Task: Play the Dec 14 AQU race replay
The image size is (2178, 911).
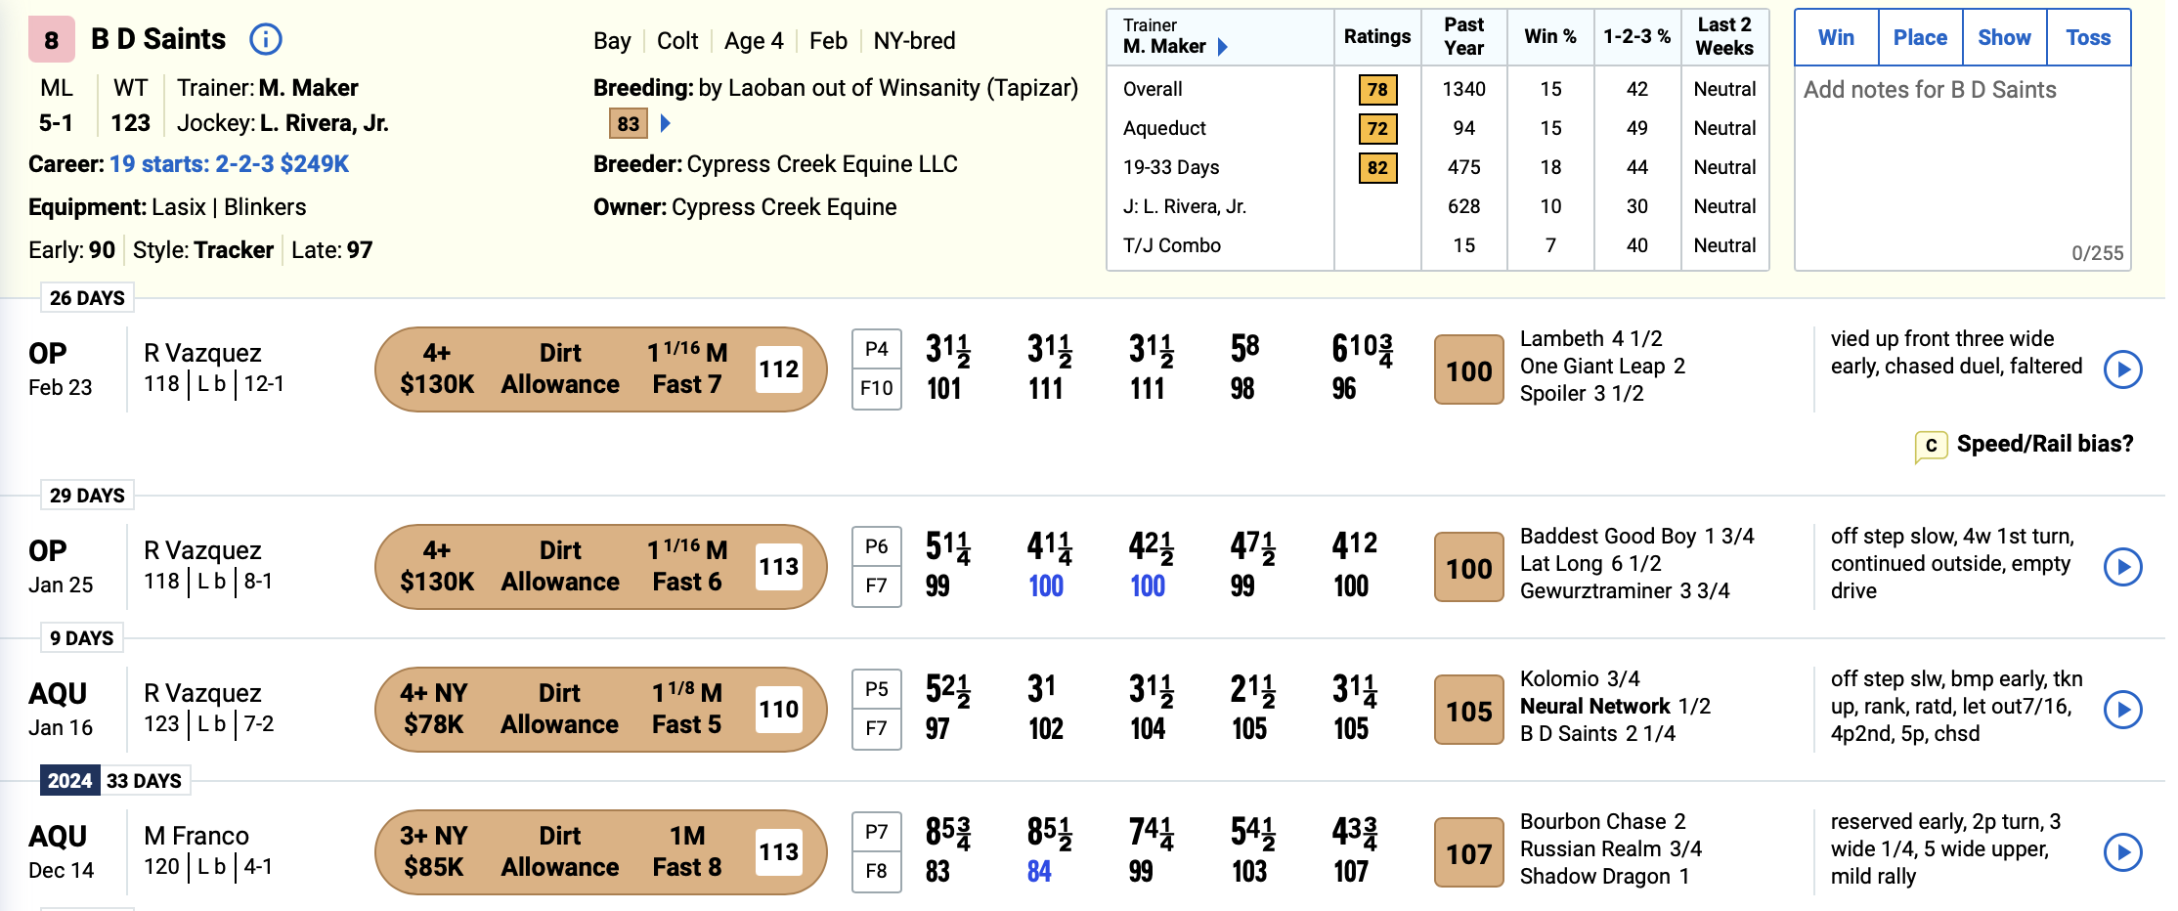Action: pos(2122,852)
